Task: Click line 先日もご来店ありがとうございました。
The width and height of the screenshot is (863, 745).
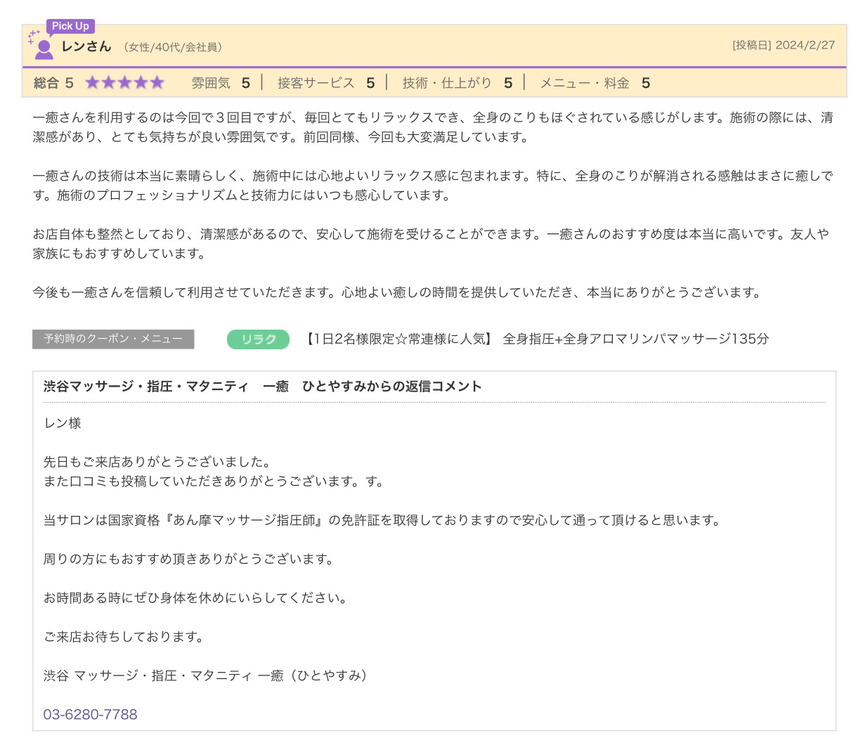Action: tap(158, 462)
